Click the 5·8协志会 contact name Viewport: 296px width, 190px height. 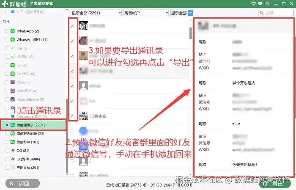98,116
